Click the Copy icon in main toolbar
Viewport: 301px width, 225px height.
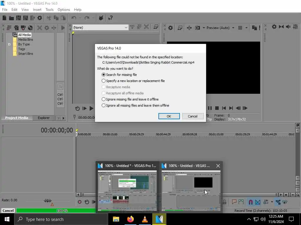click(x=56, y=18)
